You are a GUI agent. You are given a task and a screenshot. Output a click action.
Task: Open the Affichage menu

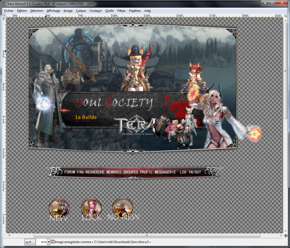(x=53, y=11)
